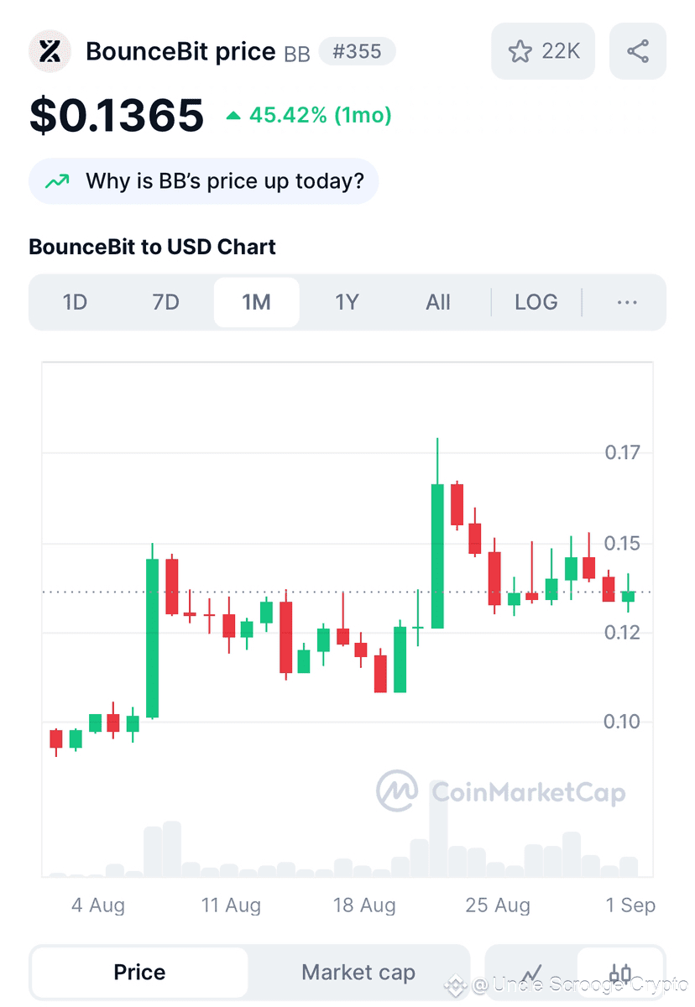Open Why is BB's price up today
This screenshot has height=1007, width=695.
(204, 181)
